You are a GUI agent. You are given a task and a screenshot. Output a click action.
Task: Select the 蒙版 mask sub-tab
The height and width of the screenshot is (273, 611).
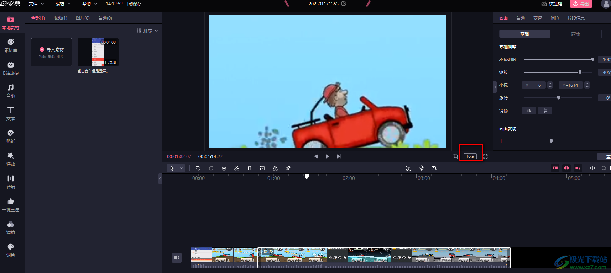point(576,34)
